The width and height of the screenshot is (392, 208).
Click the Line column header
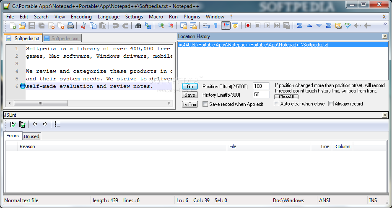[x=322, y=146]
